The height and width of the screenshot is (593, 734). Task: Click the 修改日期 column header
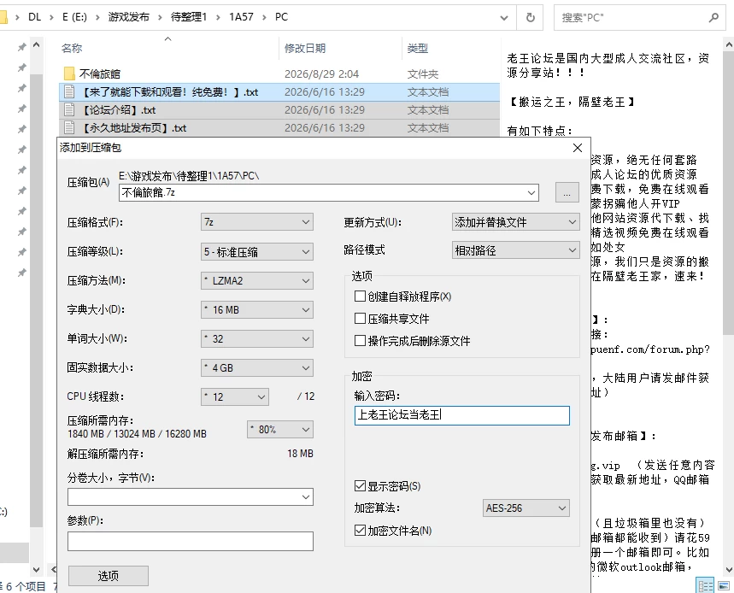305,48
